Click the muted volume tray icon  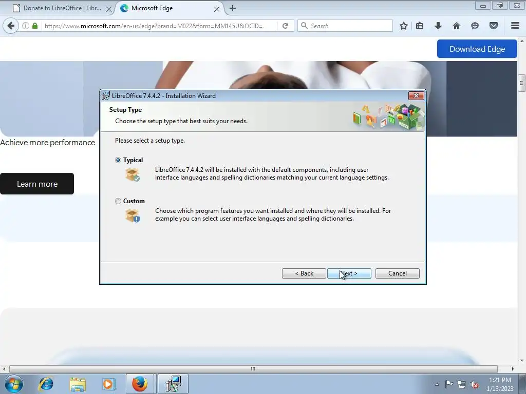coord(474,384)
